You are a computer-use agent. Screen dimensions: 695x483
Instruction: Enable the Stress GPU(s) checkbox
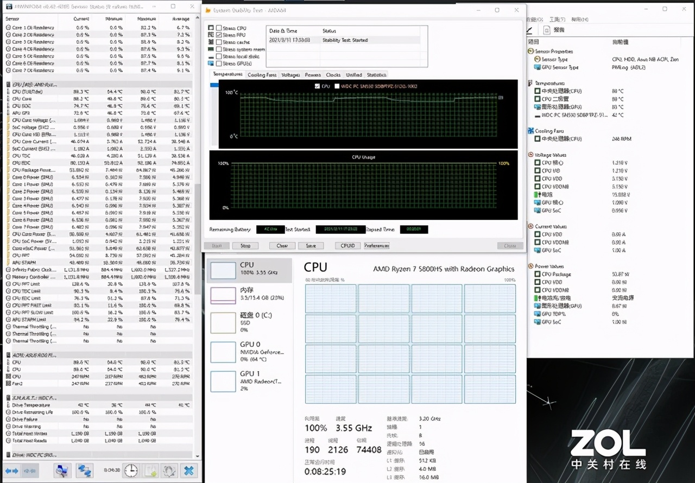tap(218, 63)
